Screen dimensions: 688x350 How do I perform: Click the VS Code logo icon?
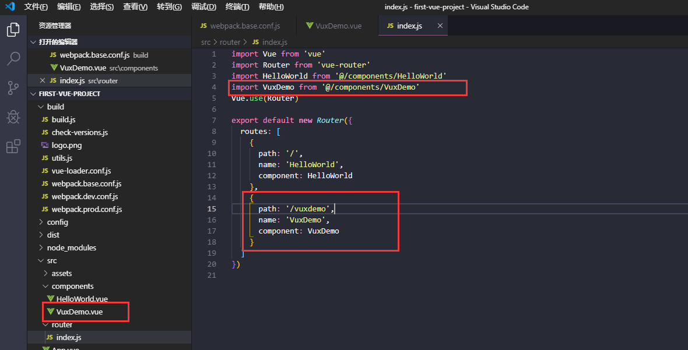(10, 7)
